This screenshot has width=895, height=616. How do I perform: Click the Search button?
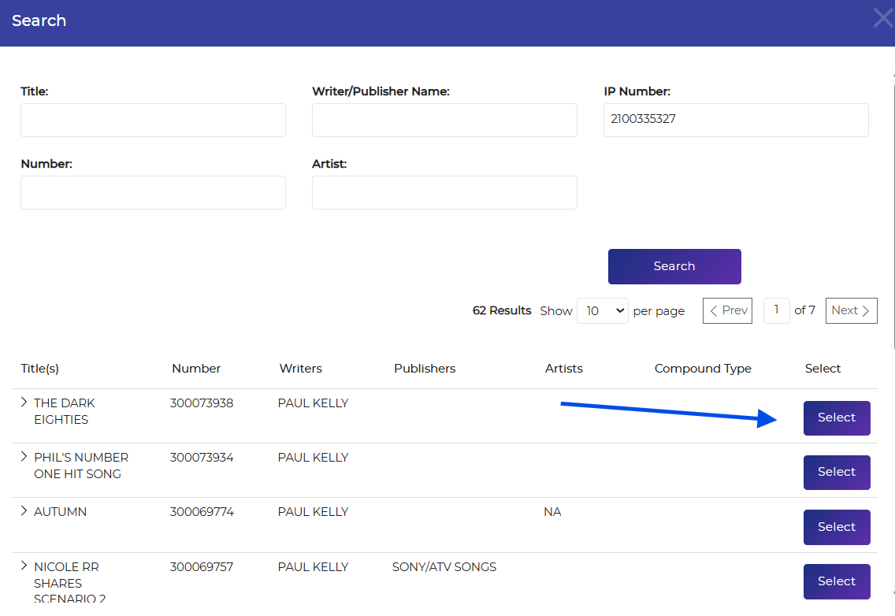674,266
